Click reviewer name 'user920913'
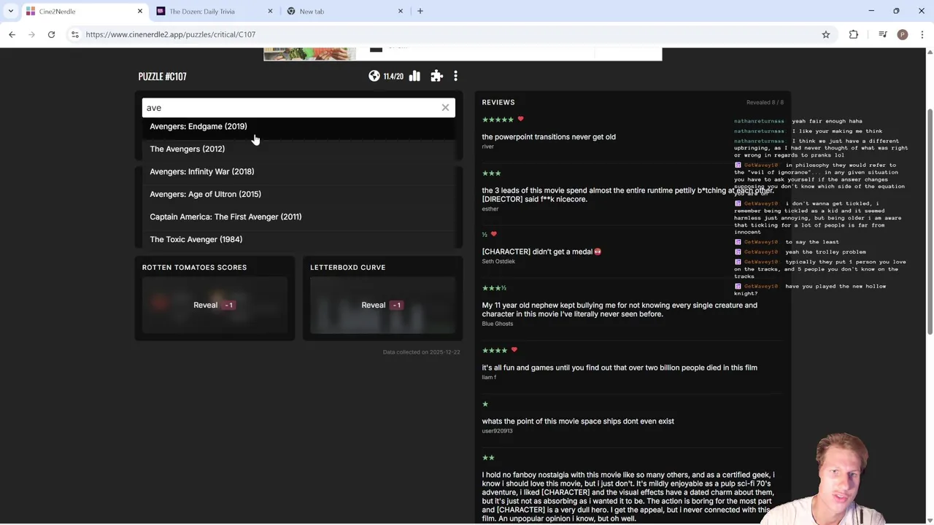The width and height of the screenshot is (934, 525). pos(498,431)
